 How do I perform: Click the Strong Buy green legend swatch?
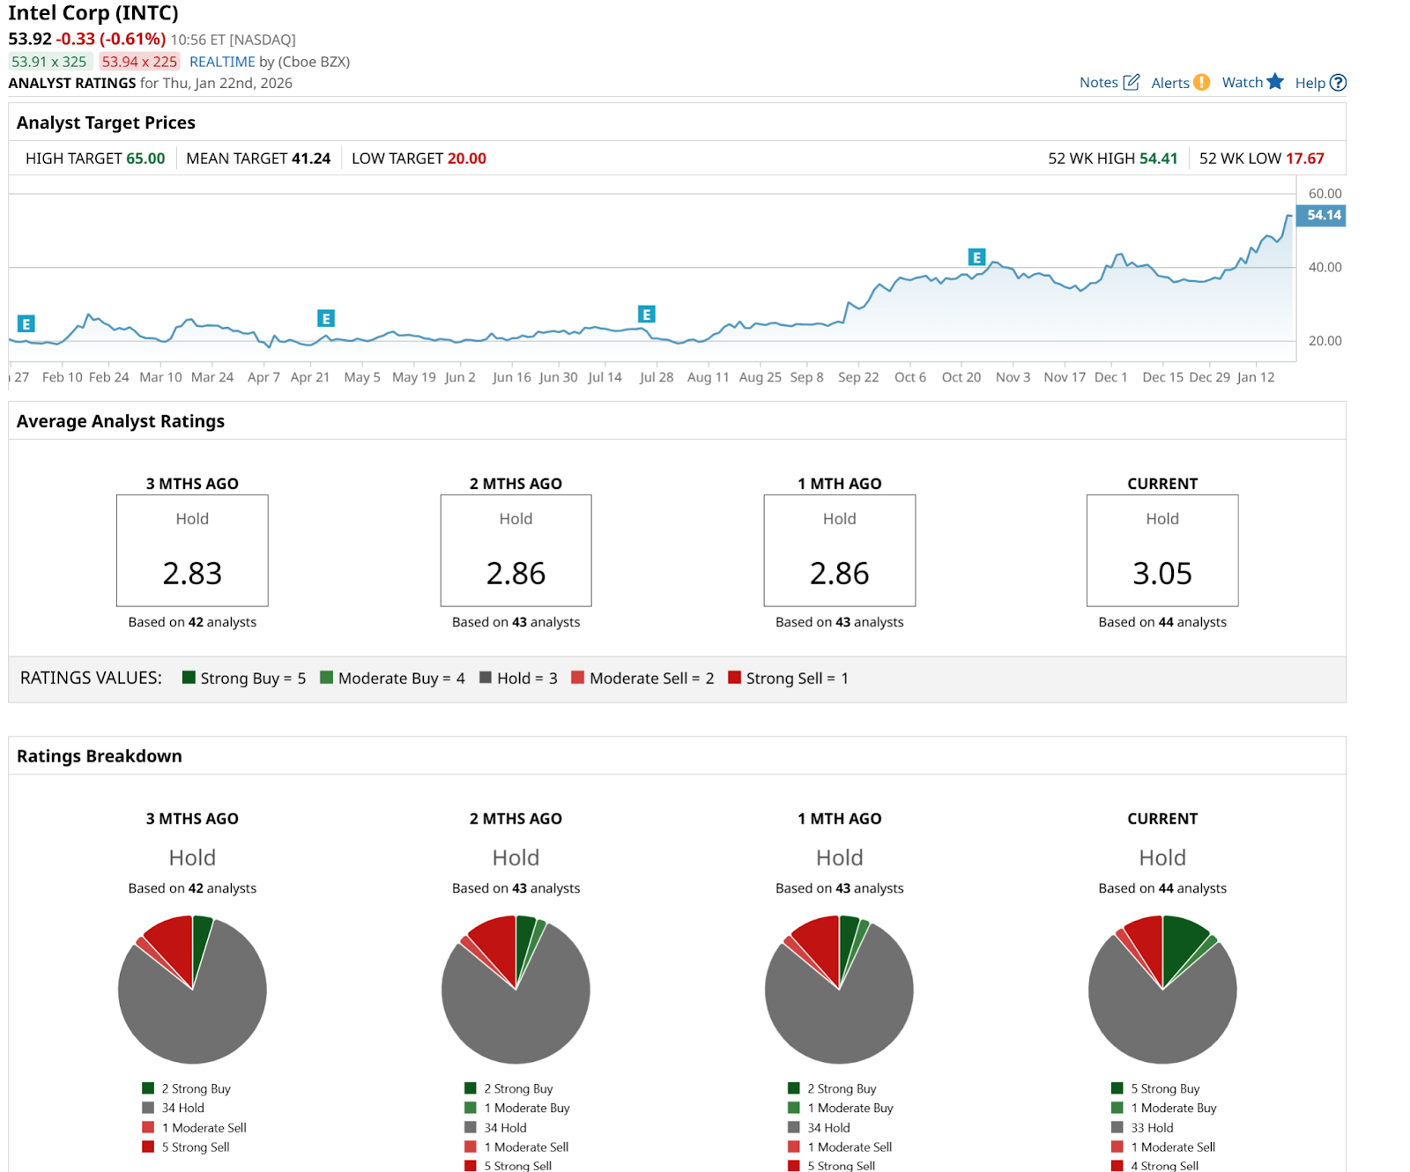[189, 677]
